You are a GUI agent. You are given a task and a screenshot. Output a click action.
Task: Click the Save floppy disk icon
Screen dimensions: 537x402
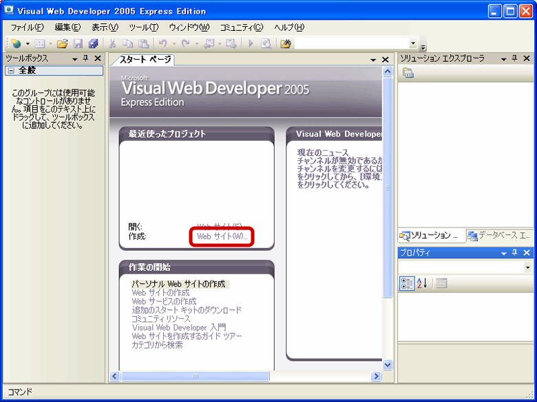coord(78,44)
